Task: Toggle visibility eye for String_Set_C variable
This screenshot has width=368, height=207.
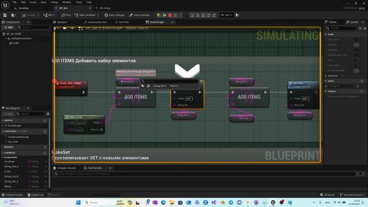Action: [x=45, y=182]
